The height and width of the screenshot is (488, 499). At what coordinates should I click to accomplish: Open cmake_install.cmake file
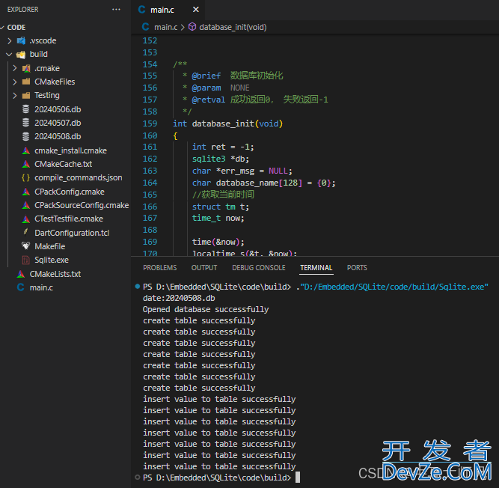tap(70, 150)
